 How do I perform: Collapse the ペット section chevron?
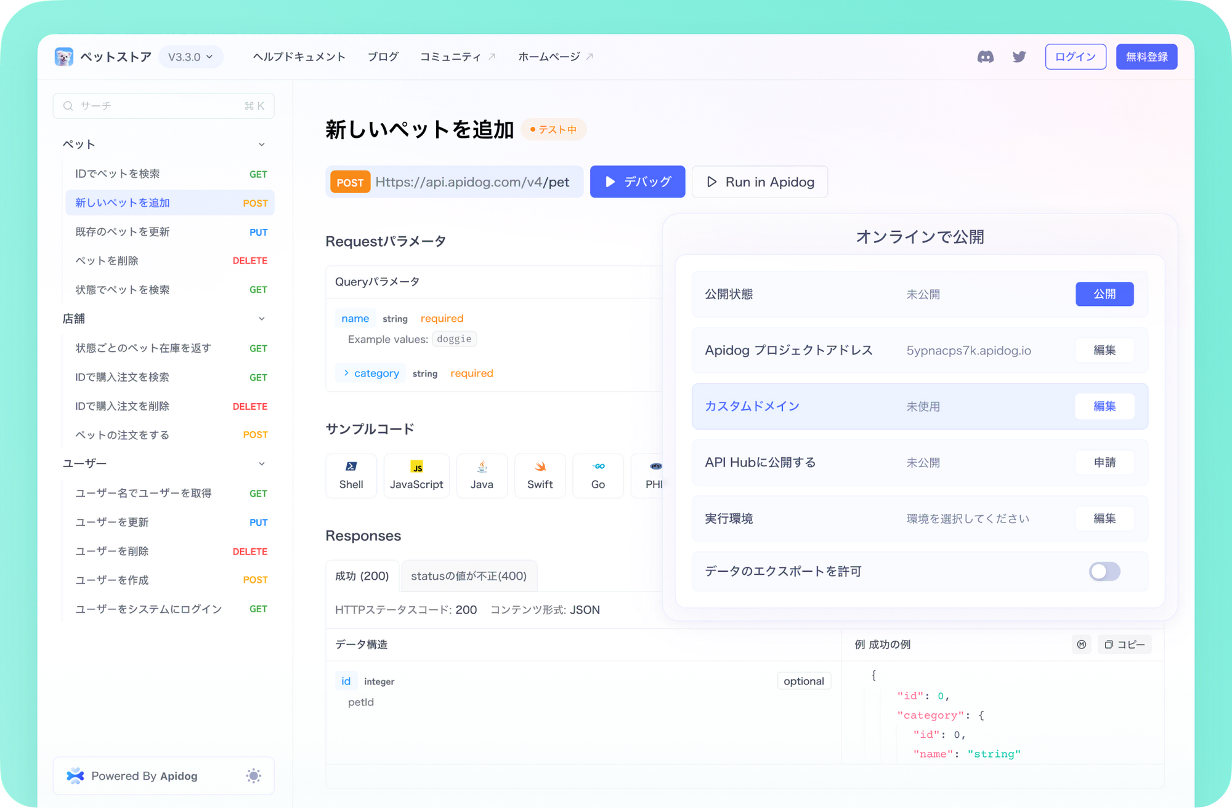click(262, 145)
